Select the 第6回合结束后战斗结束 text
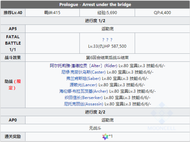Image resolution: width=190 pixels, height=142 pixels. coord(107,57)
